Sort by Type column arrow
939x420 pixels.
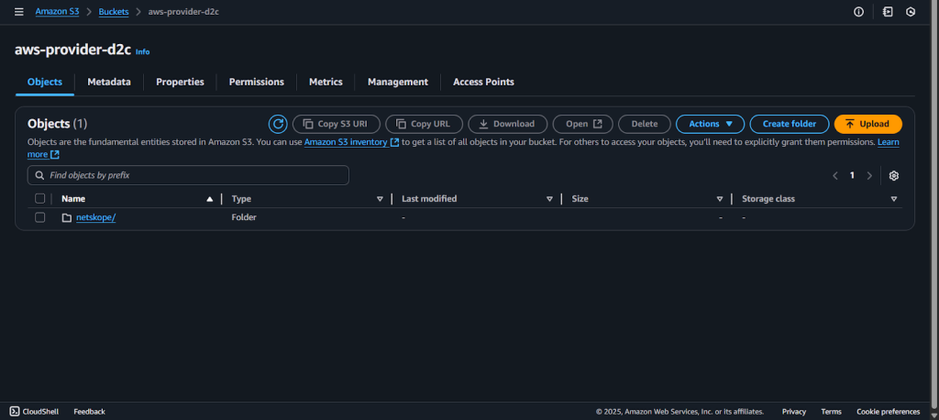point(380,199)
